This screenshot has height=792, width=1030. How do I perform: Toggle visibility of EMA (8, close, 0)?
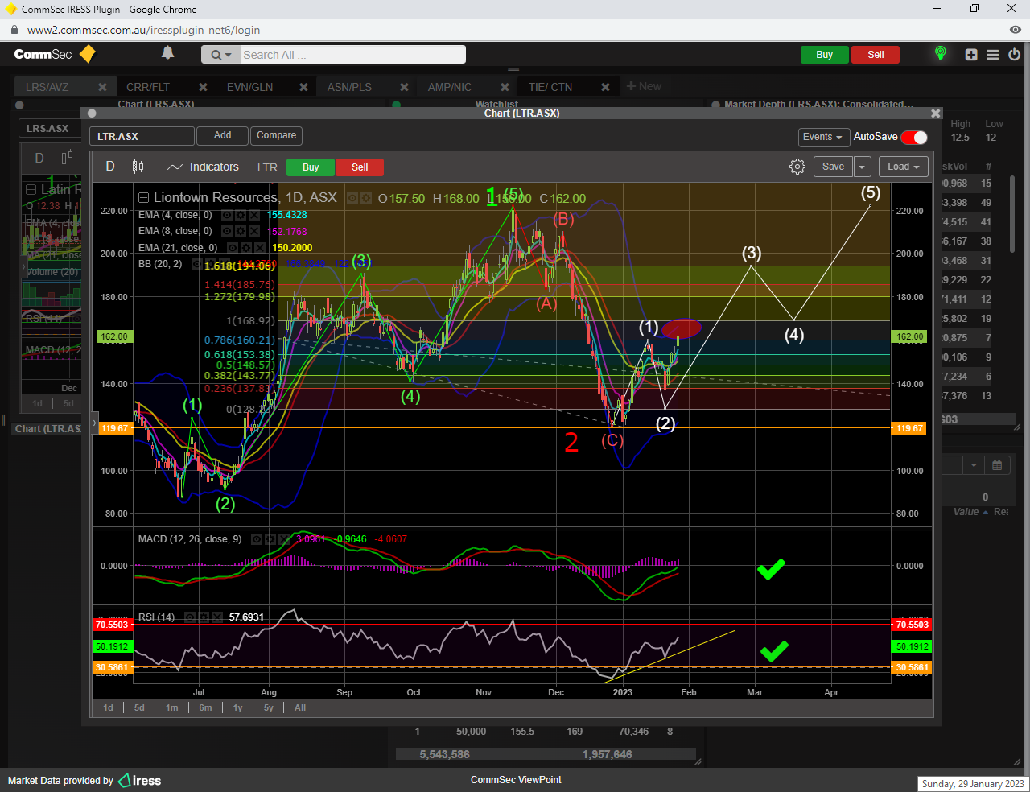227,231
